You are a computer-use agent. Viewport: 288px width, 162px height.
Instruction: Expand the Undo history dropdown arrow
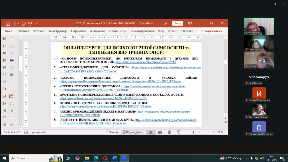[x=19, y=23]
